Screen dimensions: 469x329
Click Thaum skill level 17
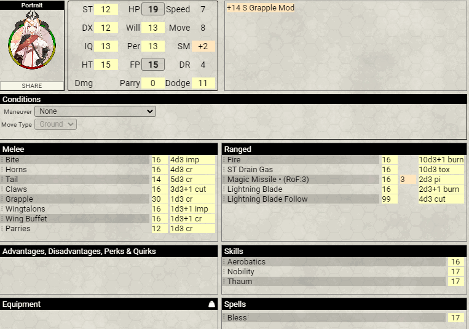click(x=456, y=282)
